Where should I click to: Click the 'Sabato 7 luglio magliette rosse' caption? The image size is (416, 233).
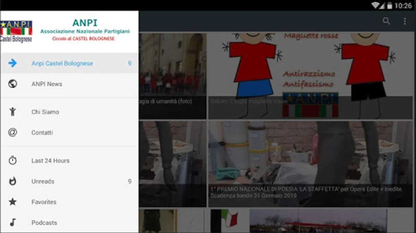(249, 101)
